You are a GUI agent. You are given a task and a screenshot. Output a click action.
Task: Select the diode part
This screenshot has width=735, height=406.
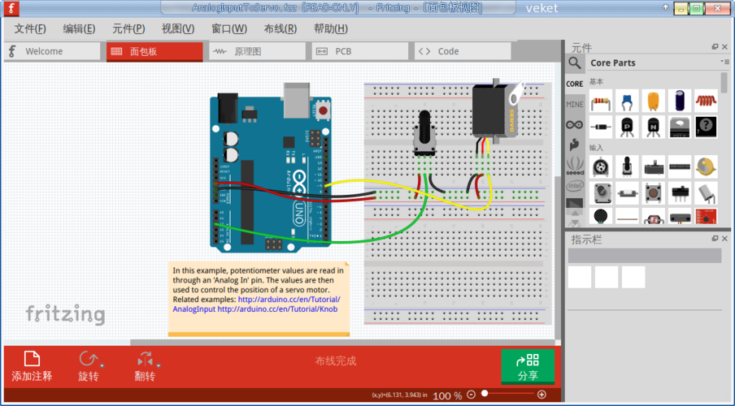click(601, 127)
